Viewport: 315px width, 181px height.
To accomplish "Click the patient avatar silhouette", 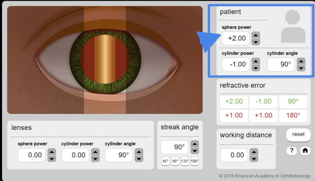I will coord(293,26).
